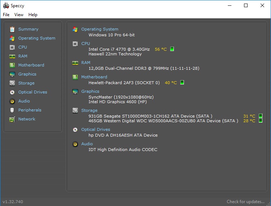Click the Speccy app icon in title bar
This screenshot has width=271, height=206.
click(6, 5)
